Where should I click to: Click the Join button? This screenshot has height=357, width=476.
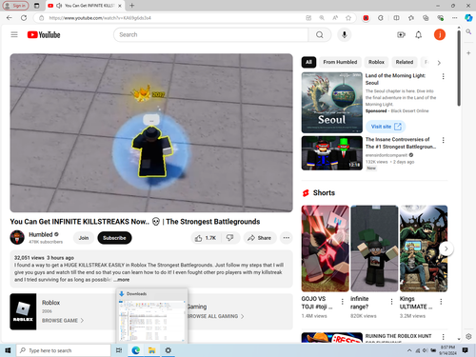pyautogui.click(x=84, y=238)
